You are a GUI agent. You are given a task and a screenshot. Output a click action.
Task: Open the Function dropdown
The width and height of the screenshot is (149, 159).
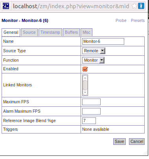[x=93, y=60]
